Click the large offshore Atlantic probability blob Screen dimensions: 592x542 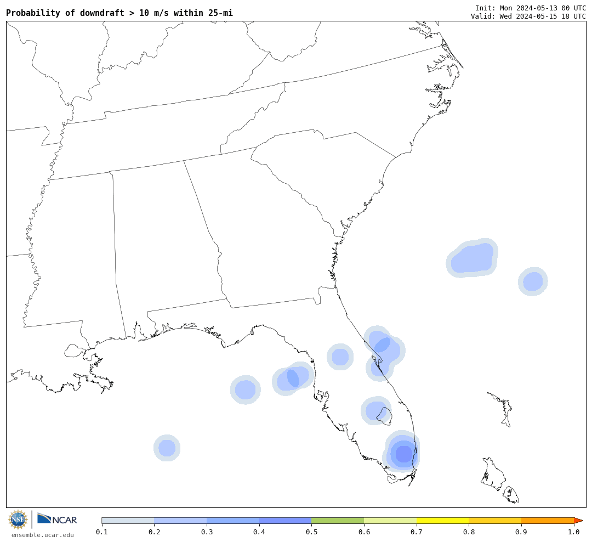point(473,258)
